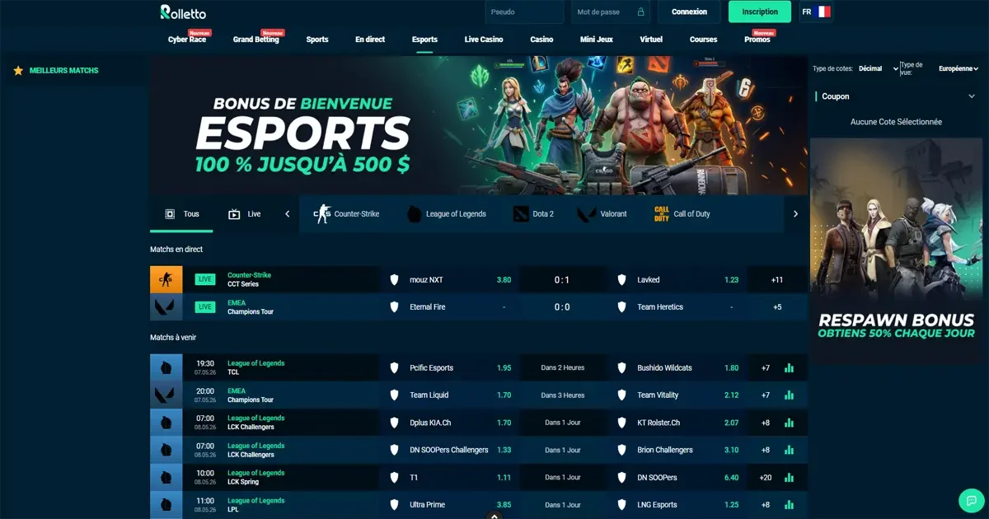Screen dimensions: 989x519
Task: Open statistics icon for T1 match
Action: 789,478
